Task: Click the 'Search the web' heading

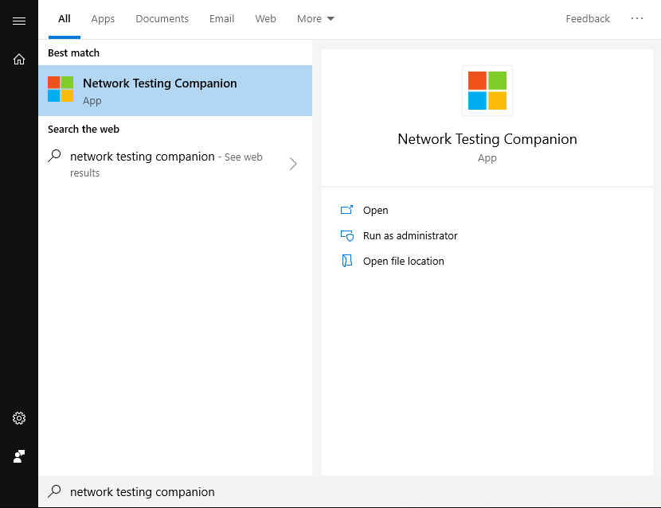Action: 84,130
